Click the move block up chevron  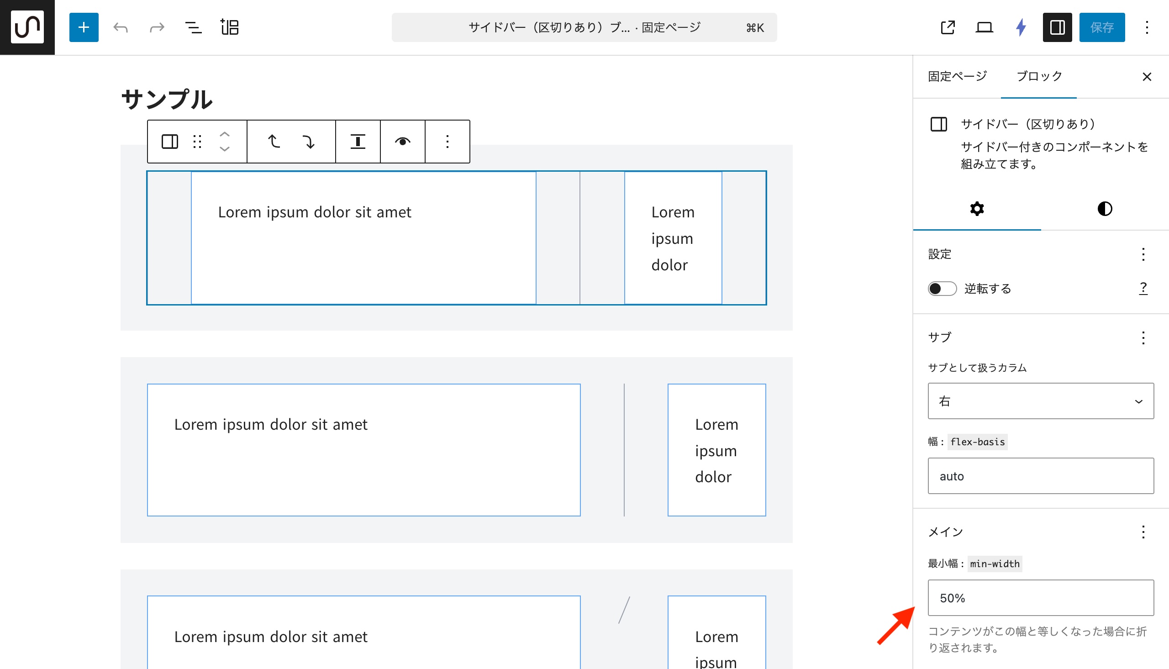pos(225,134)
